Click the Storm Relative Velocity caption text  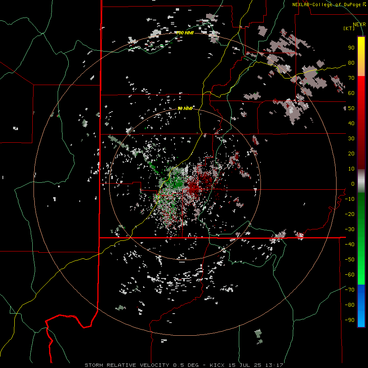pyautogui.click(x=184, y=365)
